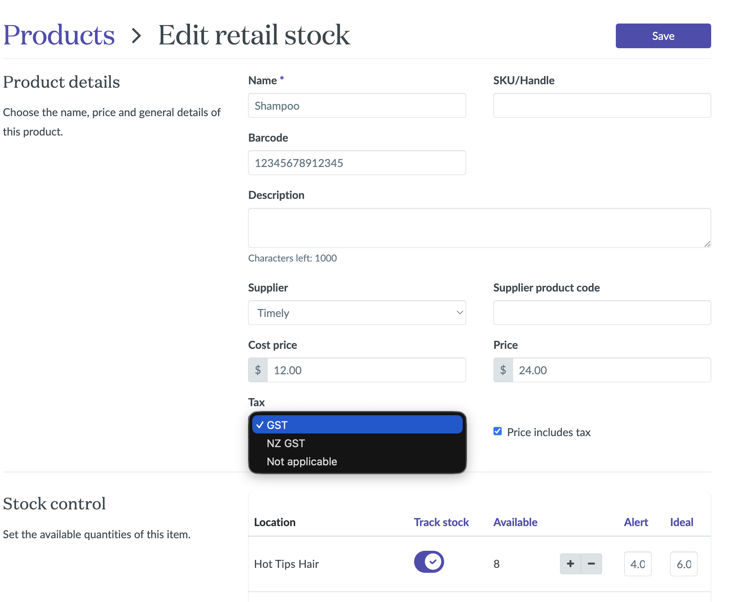Select GST in the Tax dropdown

click(x=357, y=425)
